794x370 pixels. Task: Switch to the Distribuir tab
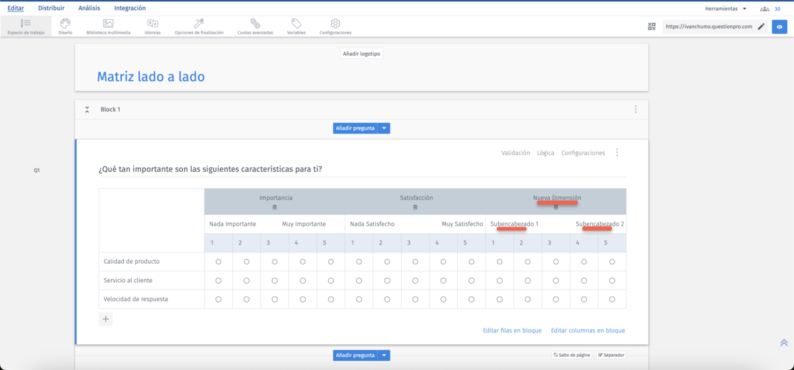tap(51, 8)
